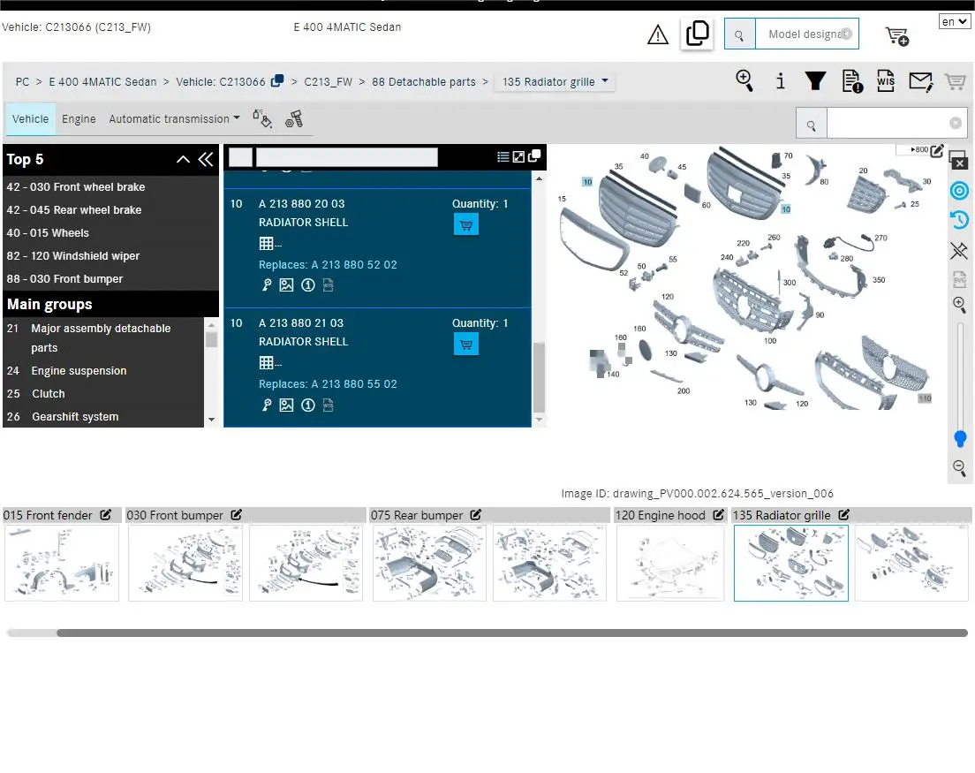The width and height of the screenshot is (975, 773).
Task: Toggle the blue target hotspot icon
Action: tap(959, 190)
